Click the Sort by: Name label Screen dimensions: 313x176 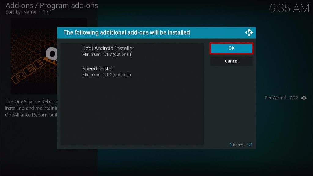click(21, 12)
